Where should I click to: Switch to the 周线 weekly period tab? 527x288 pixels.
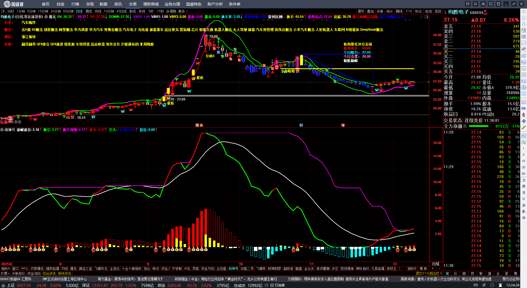click(89, 11)
